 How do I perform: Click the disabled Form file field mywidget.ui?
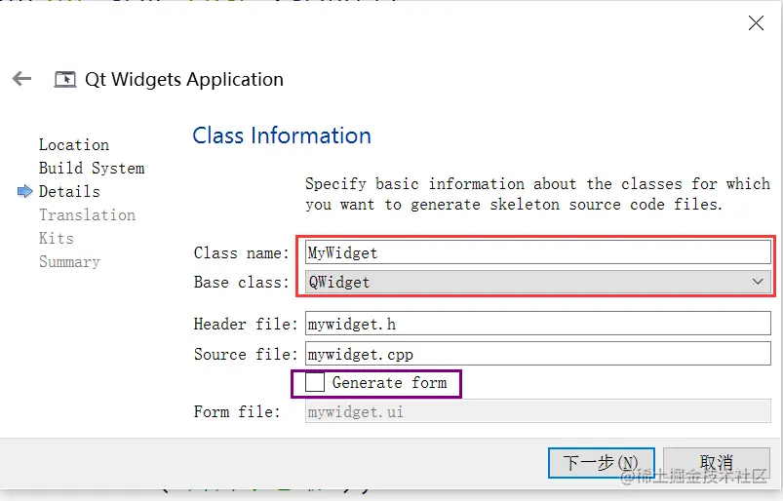tap(538, 411)
